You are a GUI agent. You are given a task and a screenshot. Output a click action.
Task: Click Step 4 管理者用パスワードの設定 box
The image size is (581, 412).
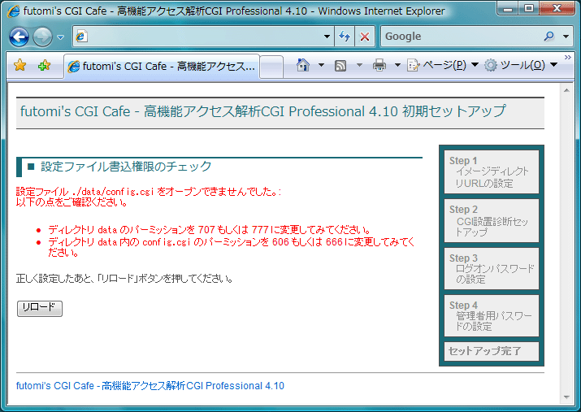pyautogui.click(x=492, y=315)
